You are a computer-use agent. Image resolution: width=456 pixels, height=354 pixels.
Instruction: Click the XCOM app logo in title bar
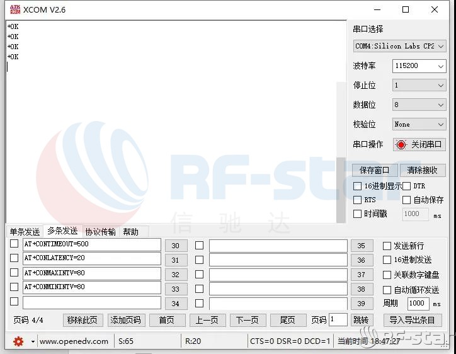[15, 9]
